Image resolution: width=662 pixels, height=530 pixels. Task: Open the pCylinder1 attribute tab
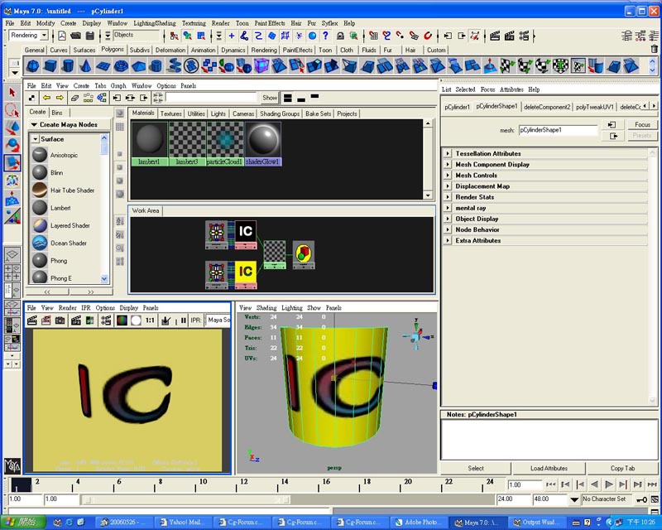click(x=457, y=107)
